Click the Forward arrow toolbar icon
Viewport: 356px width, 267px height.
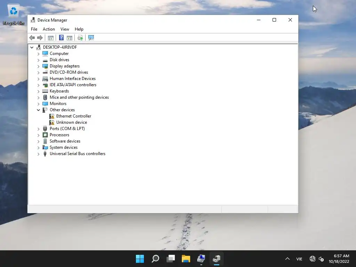click(x=40, y=38)
